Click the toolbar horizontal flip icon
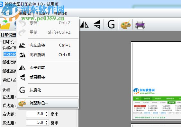 point(84,24)
